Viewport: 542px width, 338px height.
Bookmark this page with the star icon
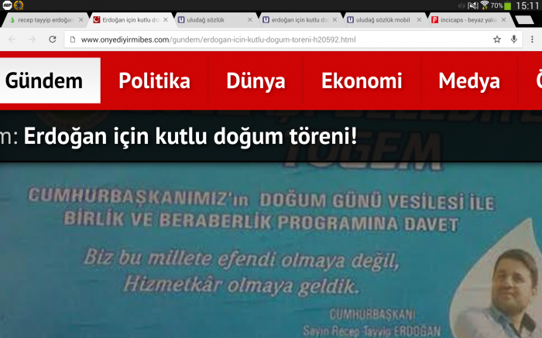point(497,39)
